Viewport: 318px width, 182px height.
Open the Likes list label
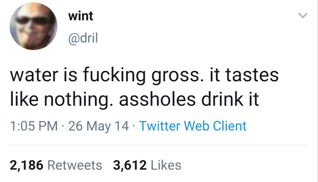[x=166, y=165]
